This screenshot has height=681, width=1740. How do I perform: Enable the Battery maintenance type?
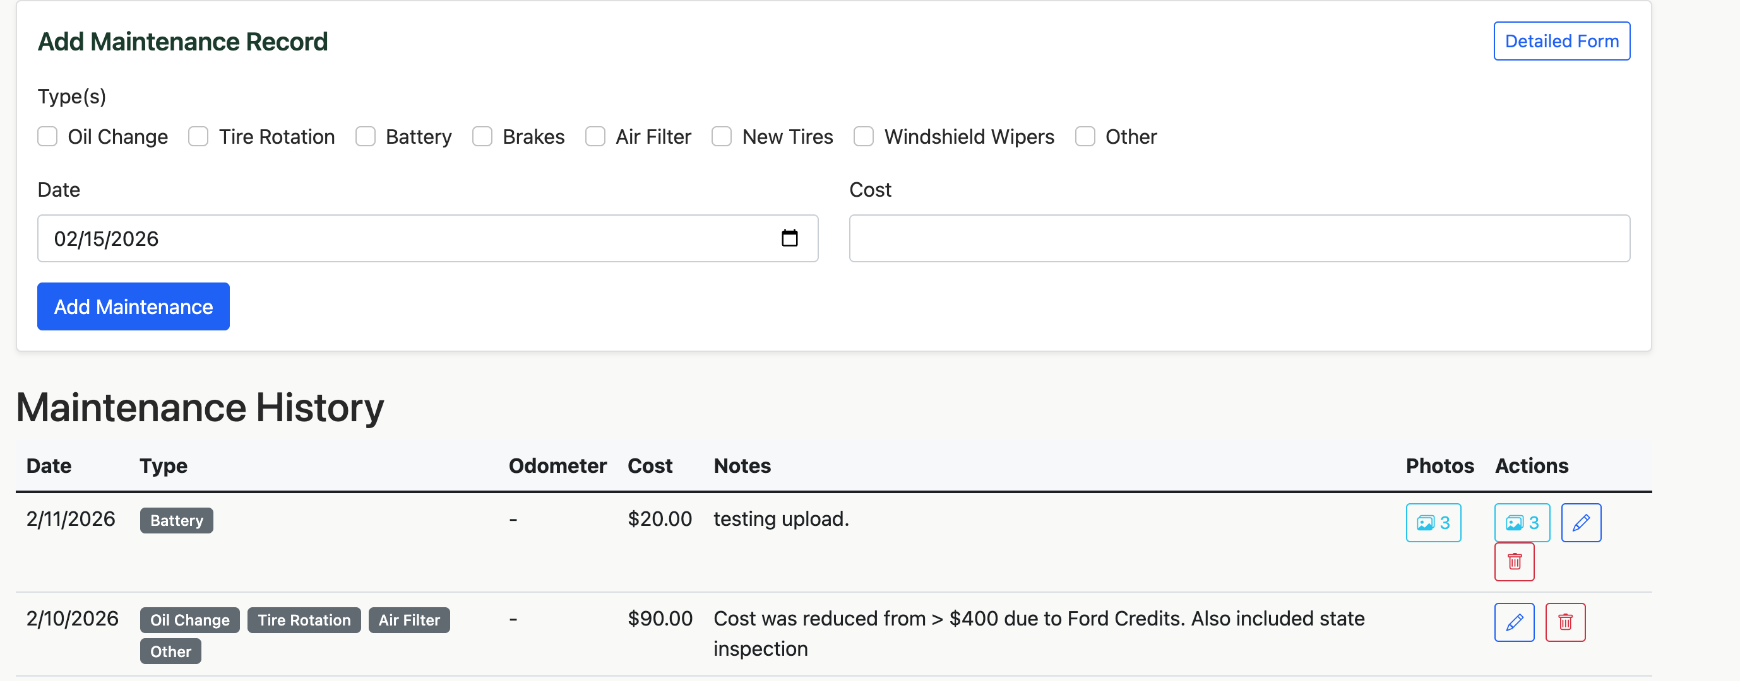point(365,136)
